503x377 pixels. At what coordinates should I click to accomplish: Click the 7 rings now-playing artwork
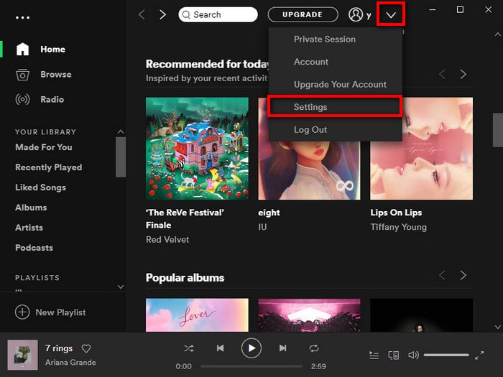22,355
